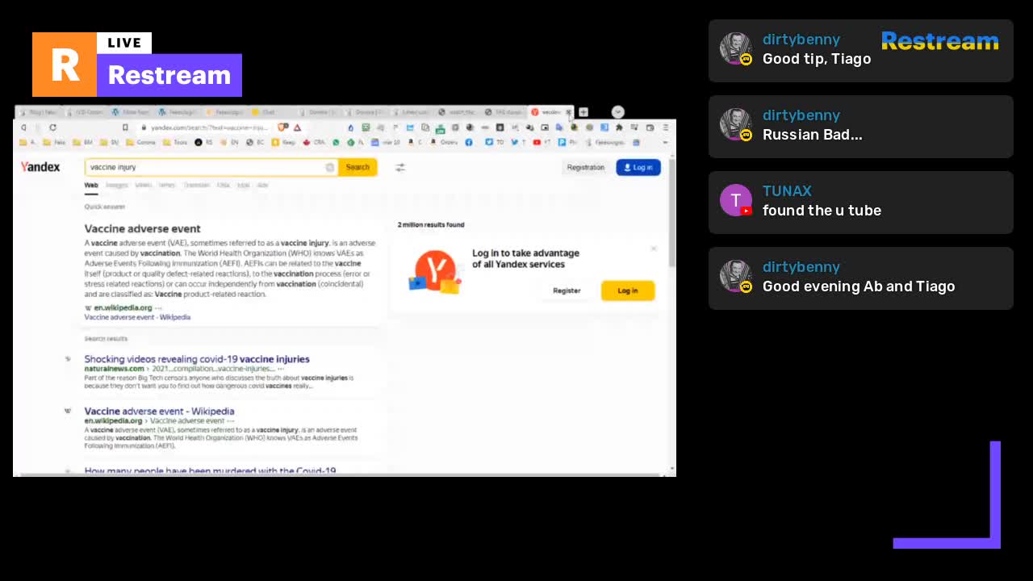This screenshot has height=581, width=1033.
Task: Open the tab search dropdown arrow
Action: (x=617, y=112)
